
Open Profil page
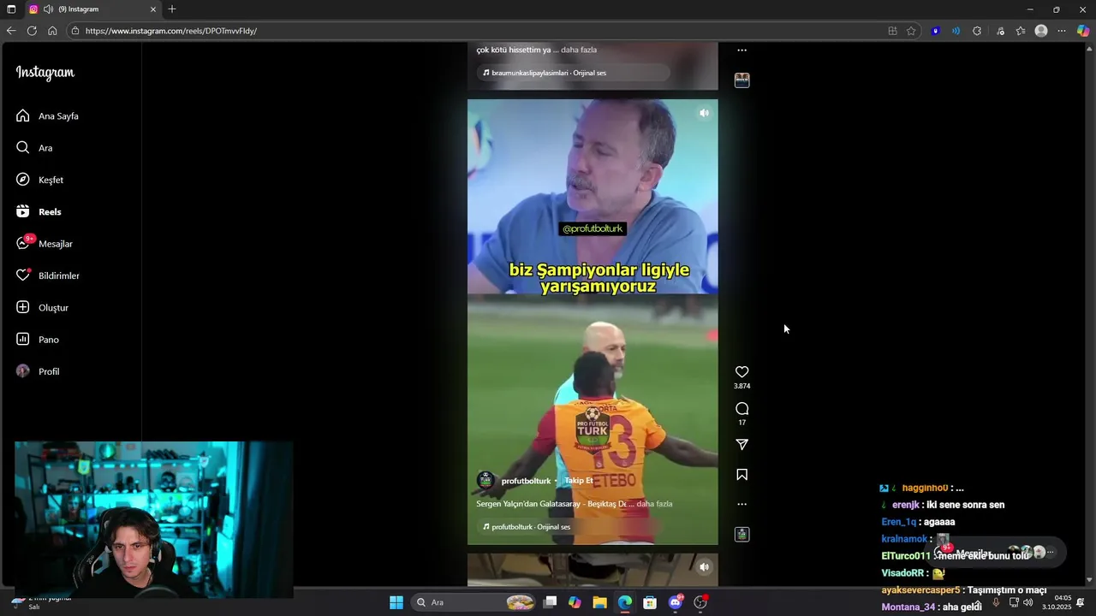pyautogui.click(x=38, y=371)
